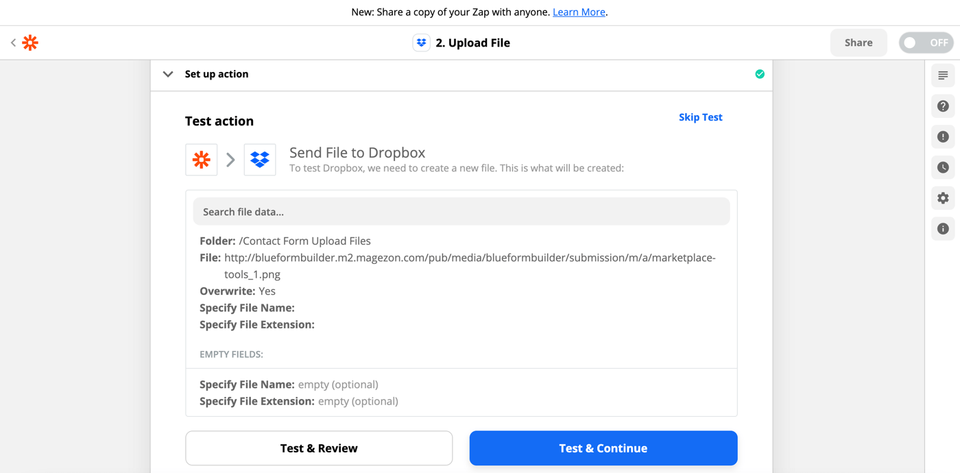Viewport: 960px width, 473px height.
Task: Click the green checkmark on Set up action
Action: click(x=759, y=74)
